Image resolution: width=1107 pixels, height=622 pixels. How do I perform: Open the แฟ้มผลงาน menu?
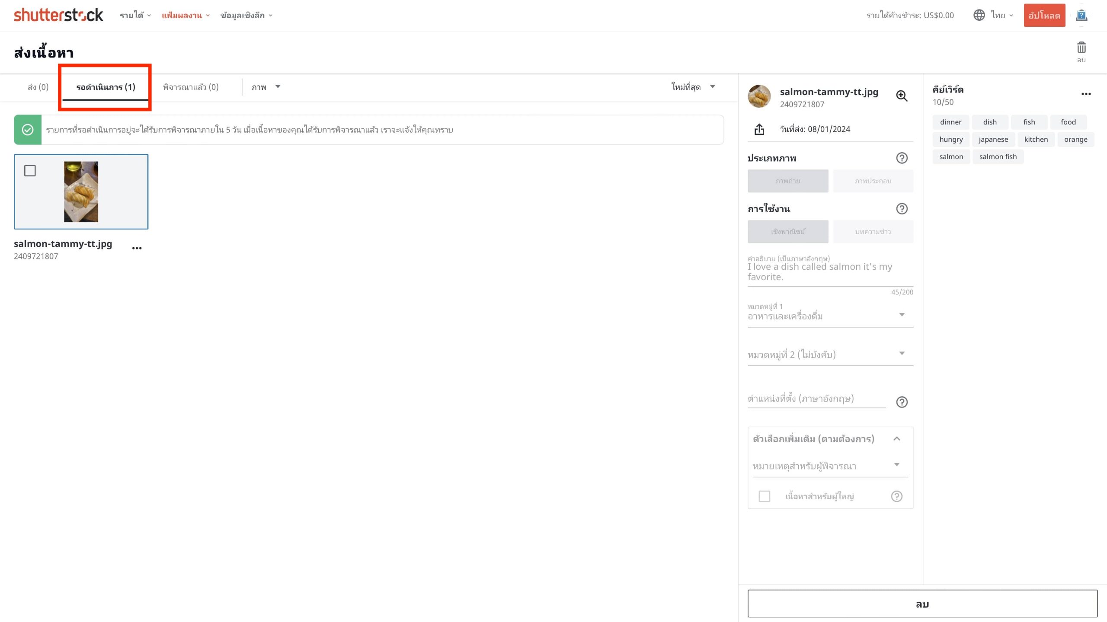tap(186, 15)
